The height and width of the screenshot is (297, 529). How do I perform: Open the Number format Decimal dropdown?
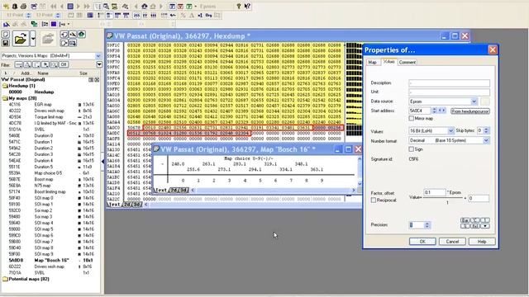pos(486,140)
